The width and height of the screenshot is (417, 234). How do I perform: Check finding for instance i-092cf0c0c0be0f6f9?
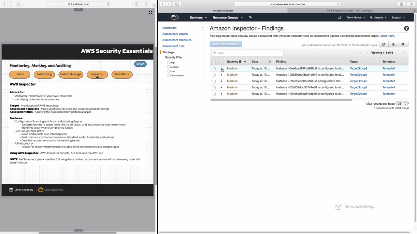tap(214, 81)
